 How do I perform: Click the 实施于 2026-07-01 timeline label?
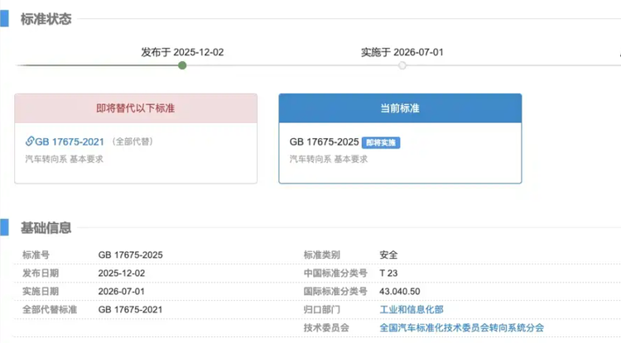402,51
